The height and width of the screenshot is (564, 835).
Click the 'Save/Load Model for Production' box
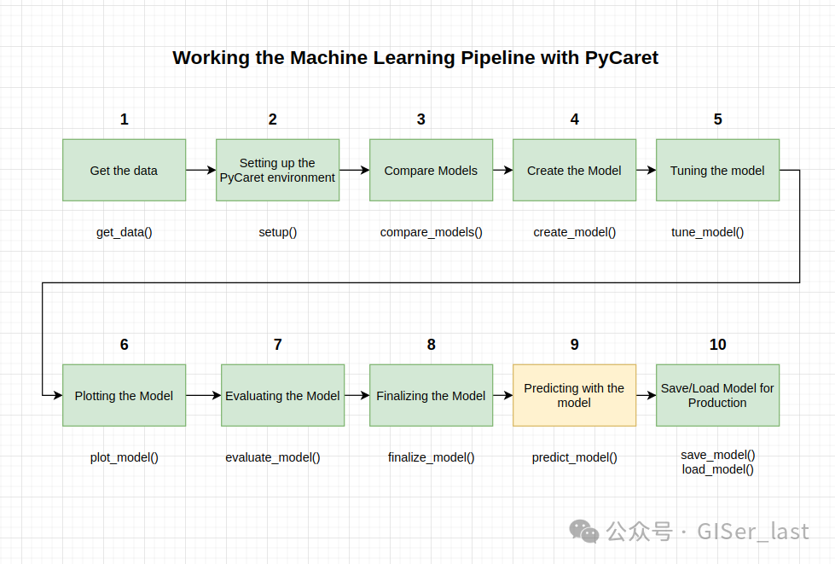(x=717, y=395)
